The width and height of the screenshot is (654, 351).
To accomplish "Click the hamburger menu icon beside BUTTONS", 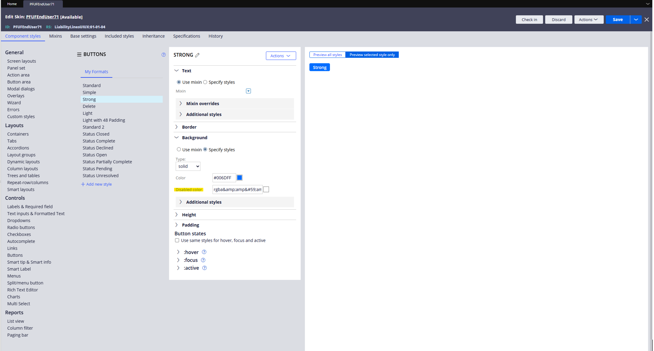I will [x=79, y=54].
